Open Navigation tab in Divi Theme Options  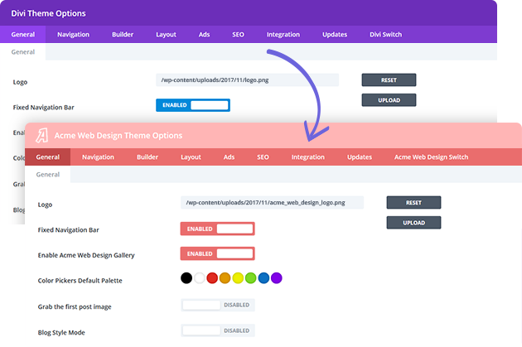73,34
